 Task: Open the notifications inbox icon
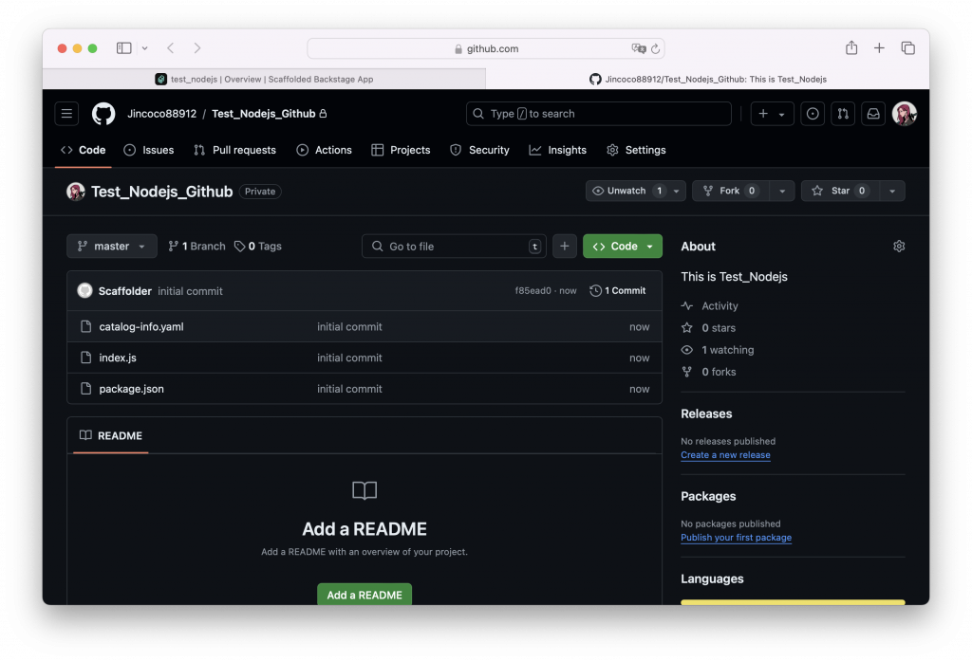(873, 114)
